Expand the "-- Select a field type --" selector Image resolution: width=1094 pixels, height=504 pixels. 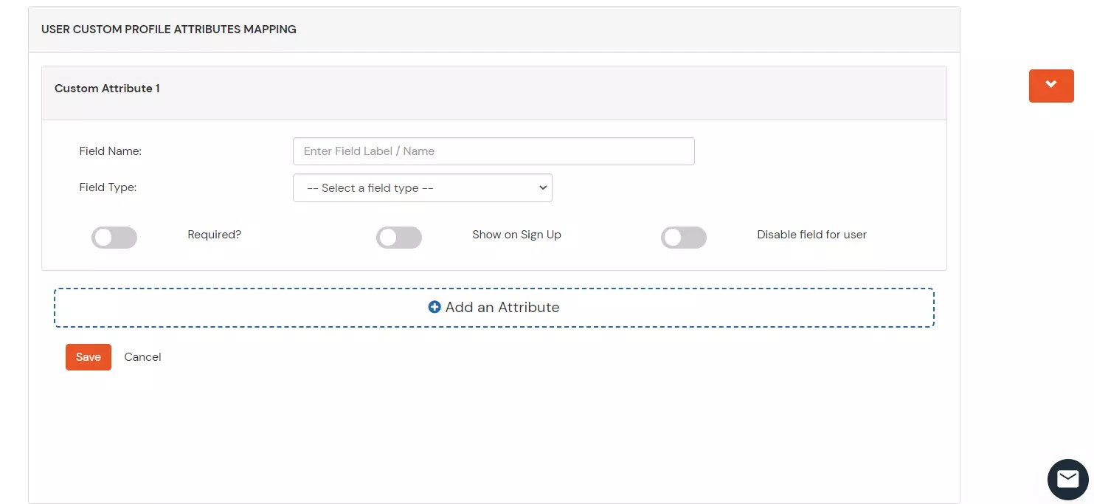coord(422,187)
